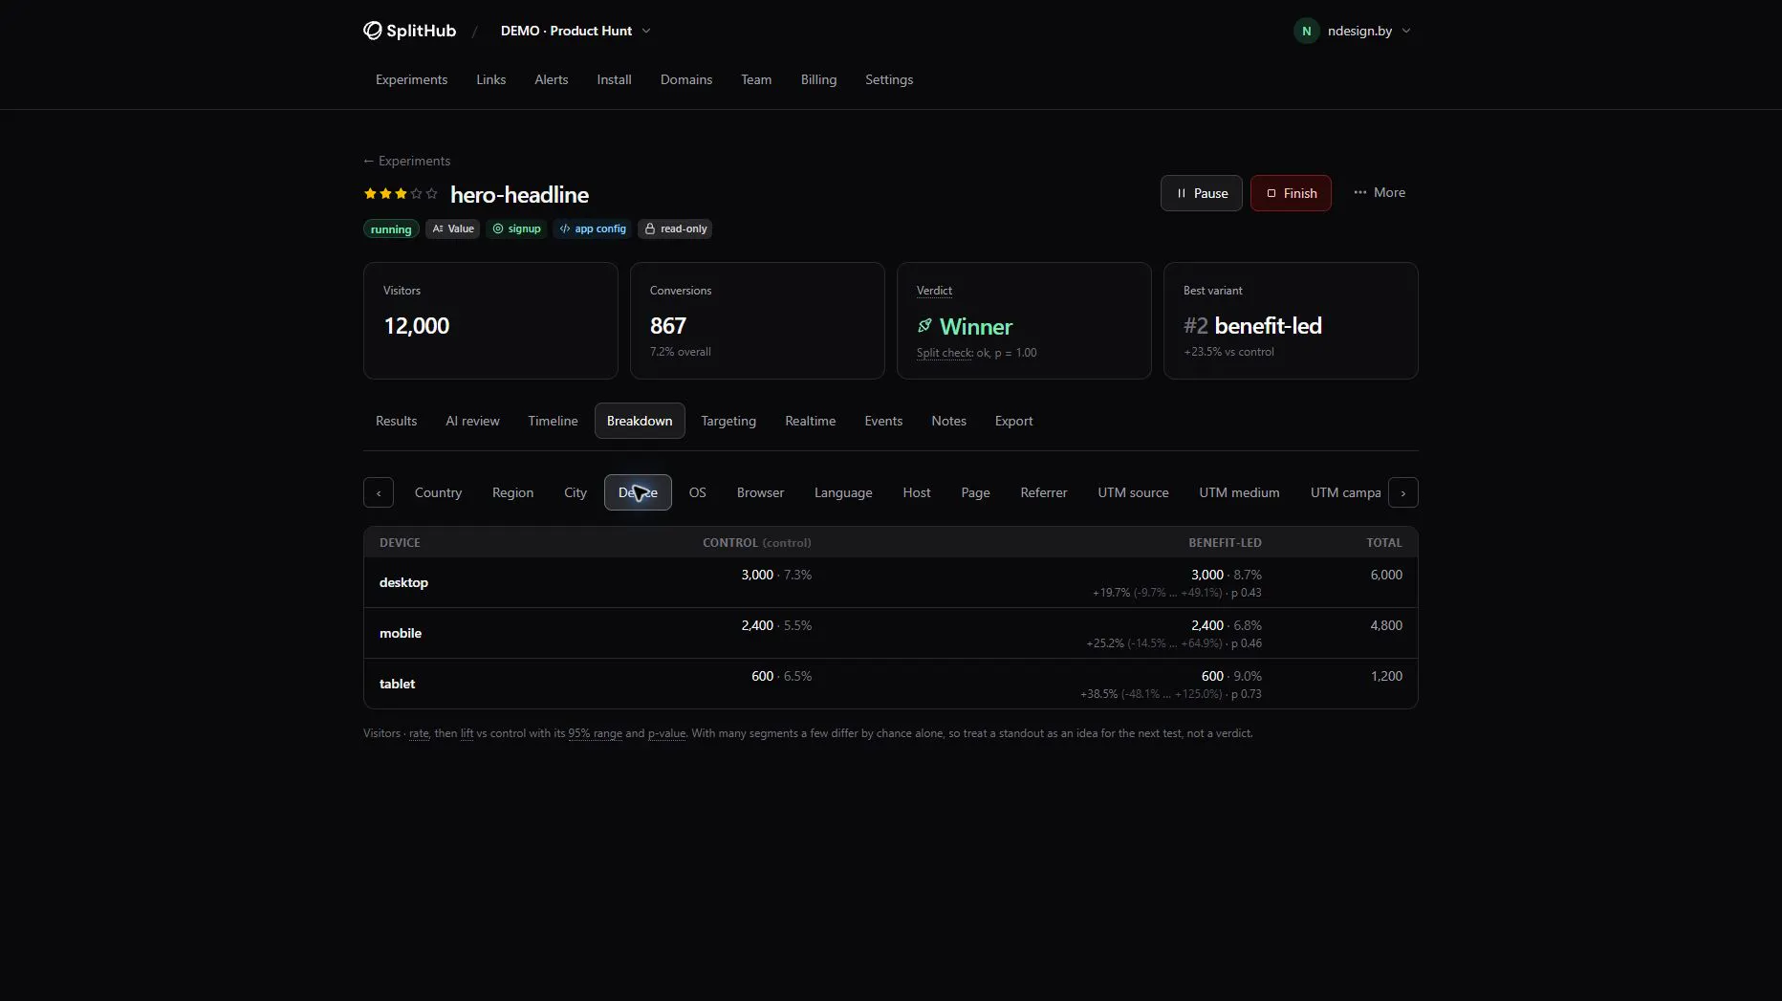The width and height of the screenshot is (1782, 1001).
Task: Set rating to five stars
Action: point(431,193)
